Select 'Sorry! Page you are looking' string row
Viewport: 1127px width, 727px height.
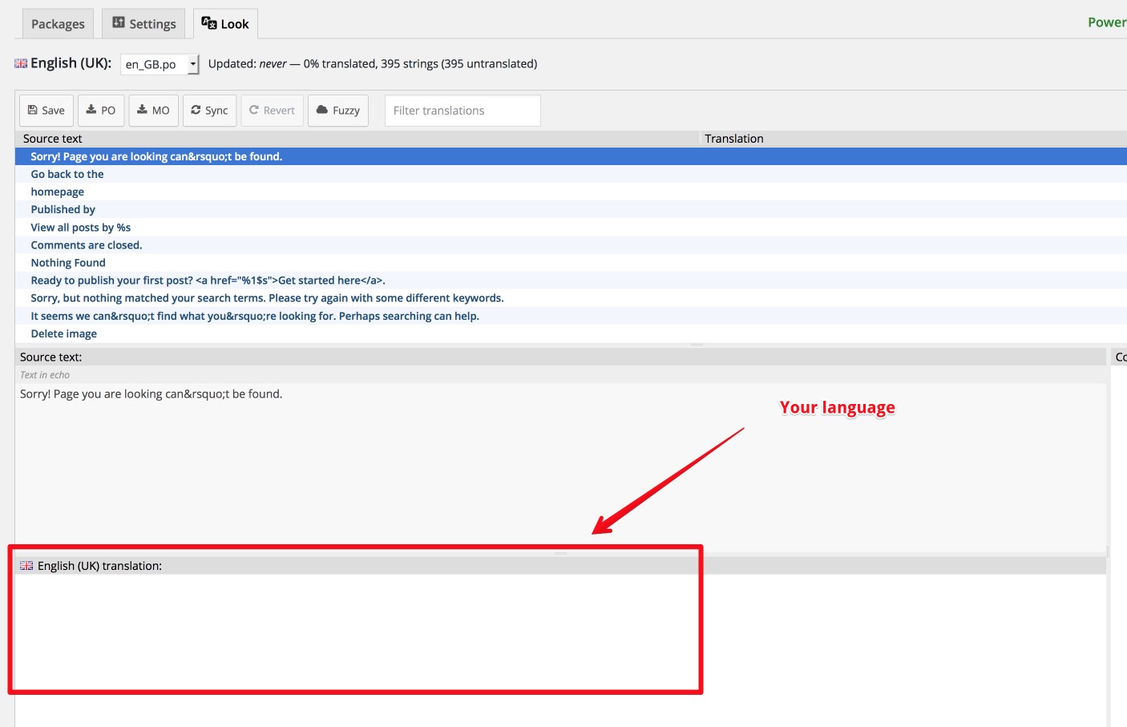coord(571,156)
